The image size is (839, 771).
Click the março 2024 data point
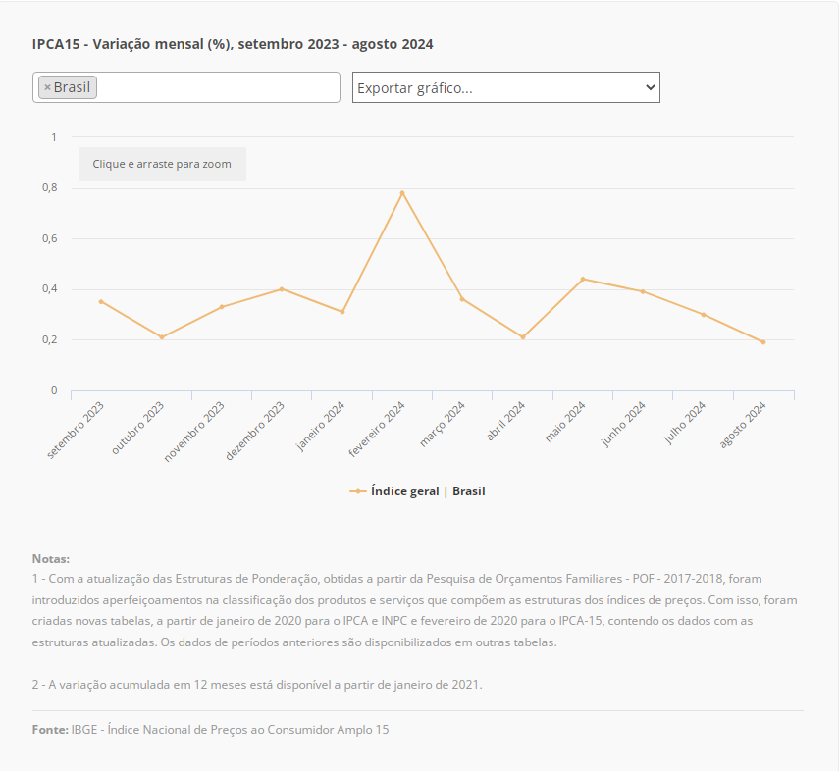tap(462, 299)
